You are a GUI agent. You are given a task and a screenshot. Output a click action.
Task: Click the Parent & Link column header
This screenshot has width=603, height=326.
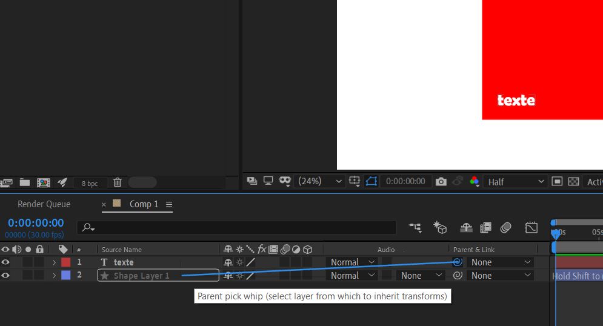(474, 250)
